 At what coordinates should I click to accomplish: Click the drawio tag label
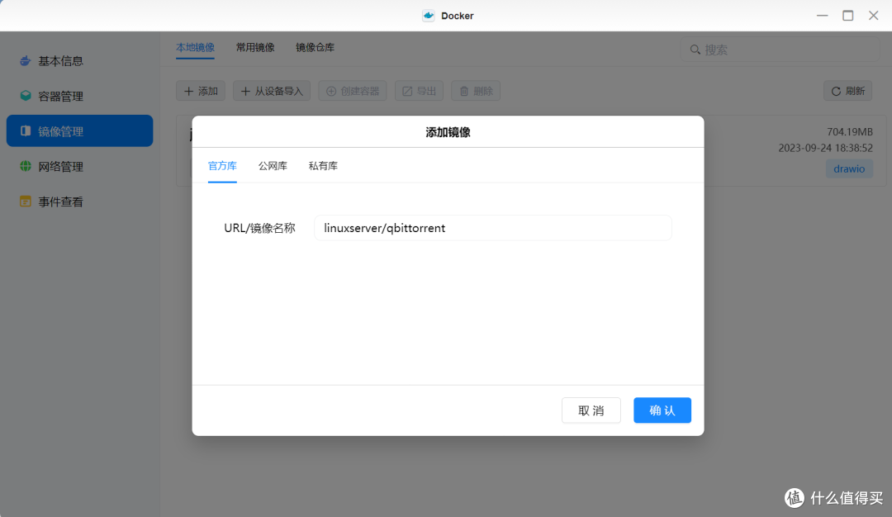849,169
